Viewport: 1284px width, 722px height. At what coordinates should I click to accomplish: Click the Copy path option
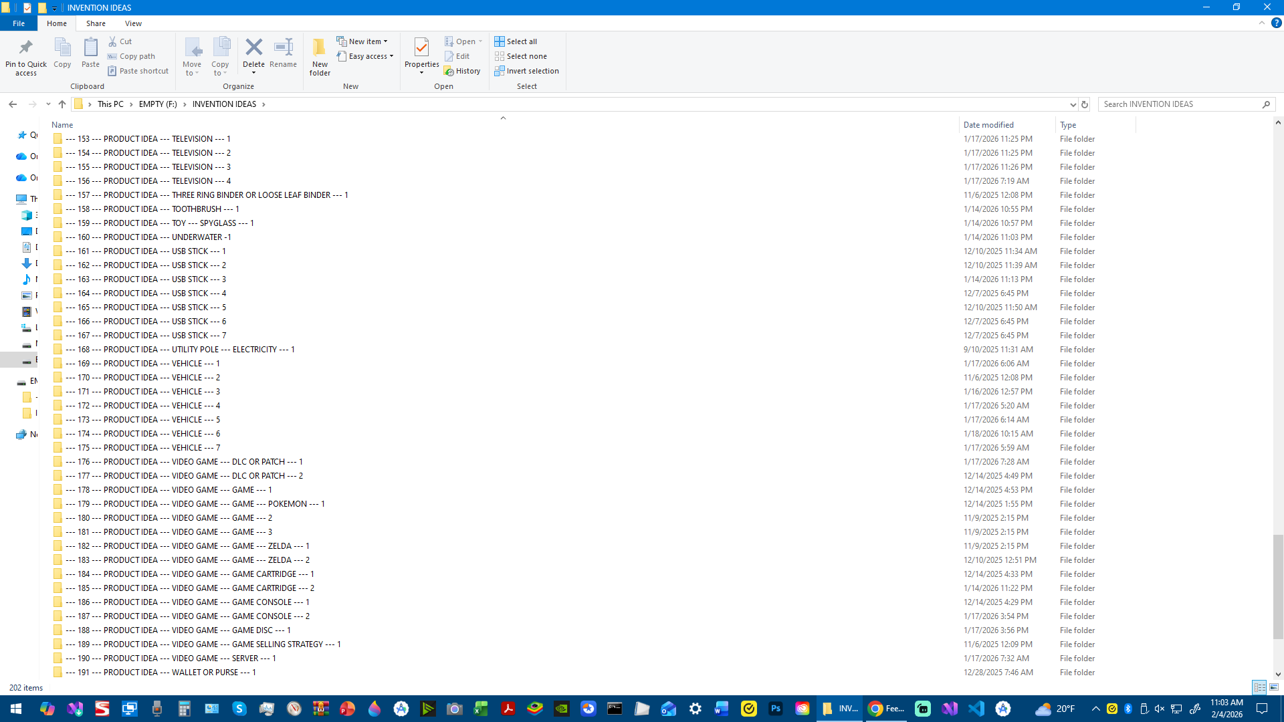point(132,56)
